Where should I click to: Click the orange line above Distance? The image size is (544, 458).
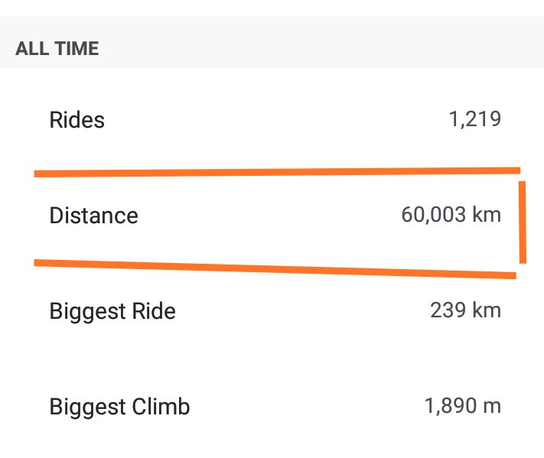tap(277, 172)
